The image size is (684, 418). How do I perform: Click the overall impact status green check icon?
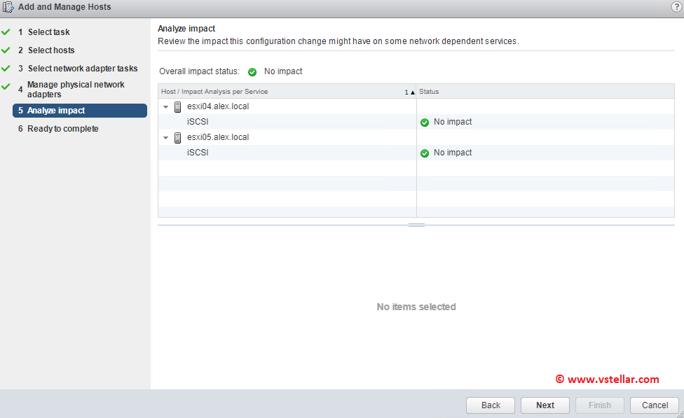(x=252, y=72)
